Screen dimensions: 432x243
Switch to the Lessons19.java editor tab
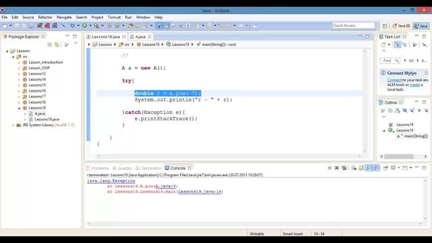[106, 36]
